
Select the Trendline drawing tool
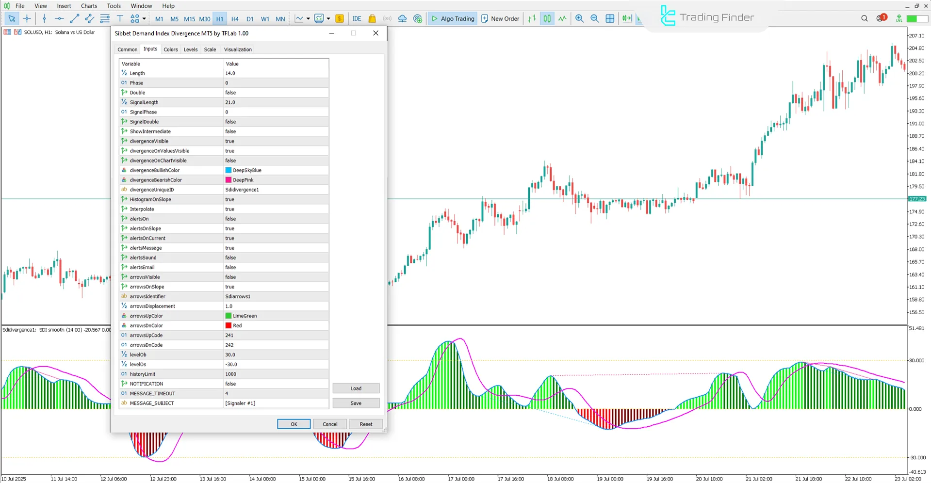point(74,18)
